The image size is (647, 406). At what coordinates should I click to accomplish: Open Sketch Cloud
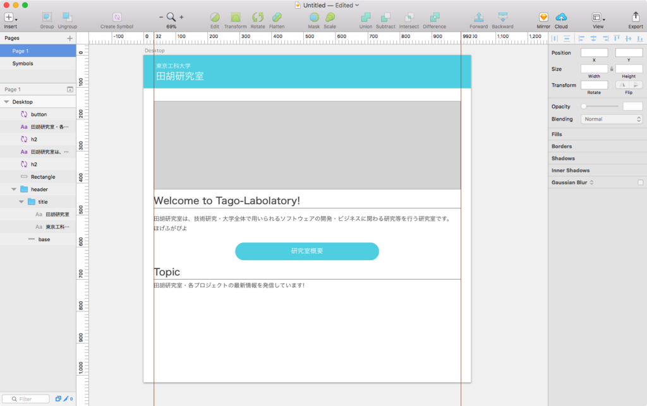pos(561,17)
